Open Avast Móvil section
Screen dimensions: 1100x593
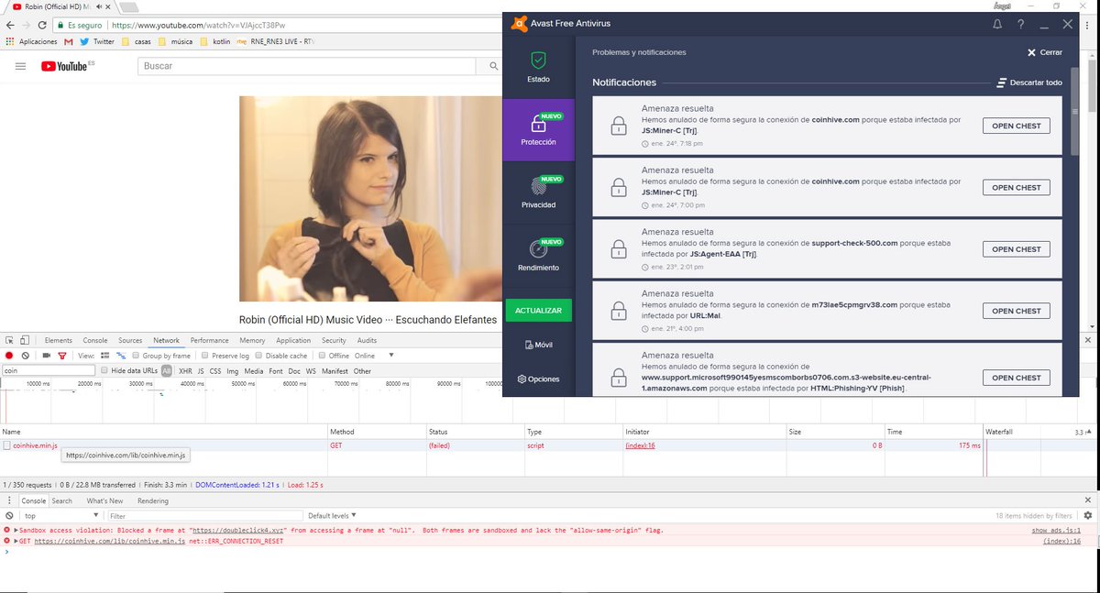[x=538, y=345]
